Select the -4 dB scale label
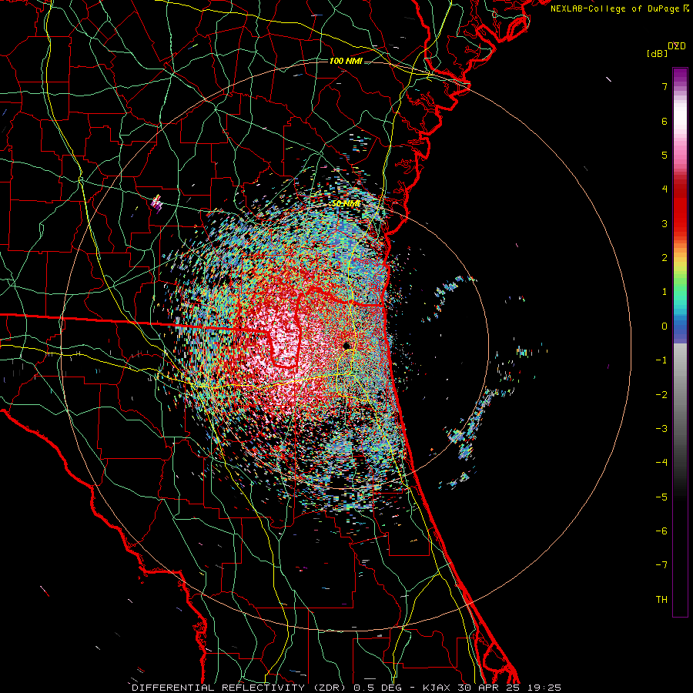Viewport: 693px width, 693px height. point(661,463)
